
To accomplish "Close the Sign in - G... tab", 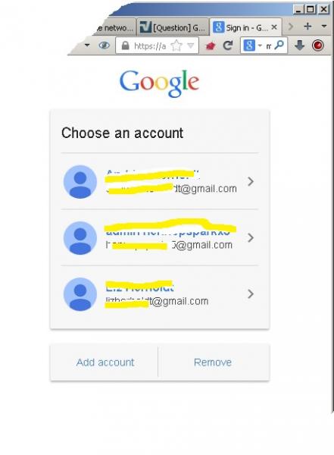I will (x=274, y=27).
